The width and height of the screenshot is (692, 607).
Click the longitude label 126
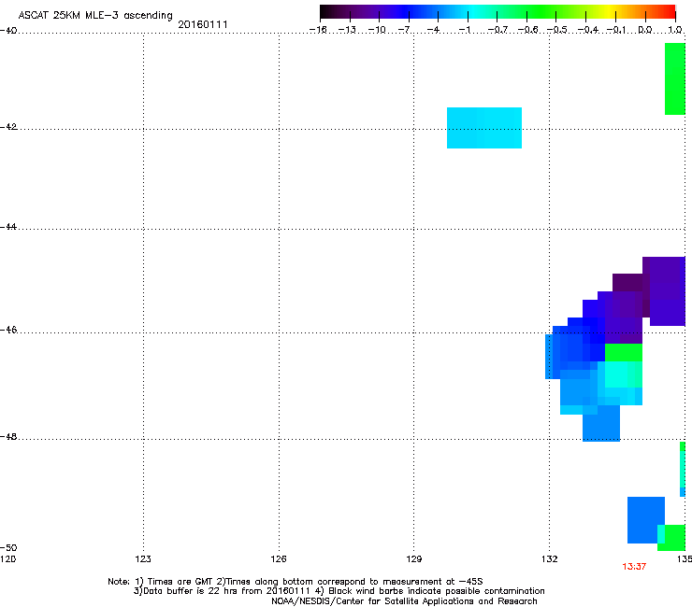[x=279, y=559]
